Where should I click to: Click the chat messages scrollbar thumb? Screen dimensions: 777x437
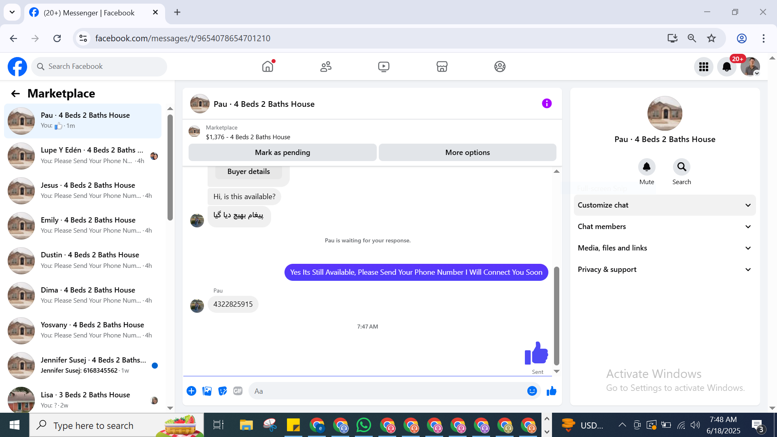click(x=556, y=316)
